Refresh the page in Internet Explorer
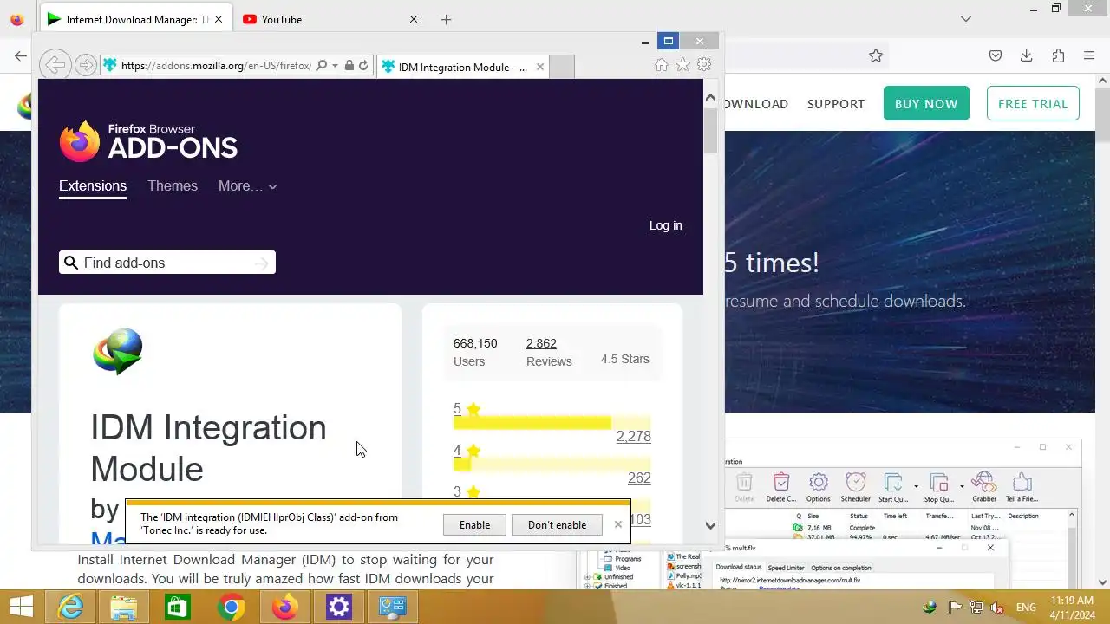This screenshot has height=624, width=1110. point(363,66)
